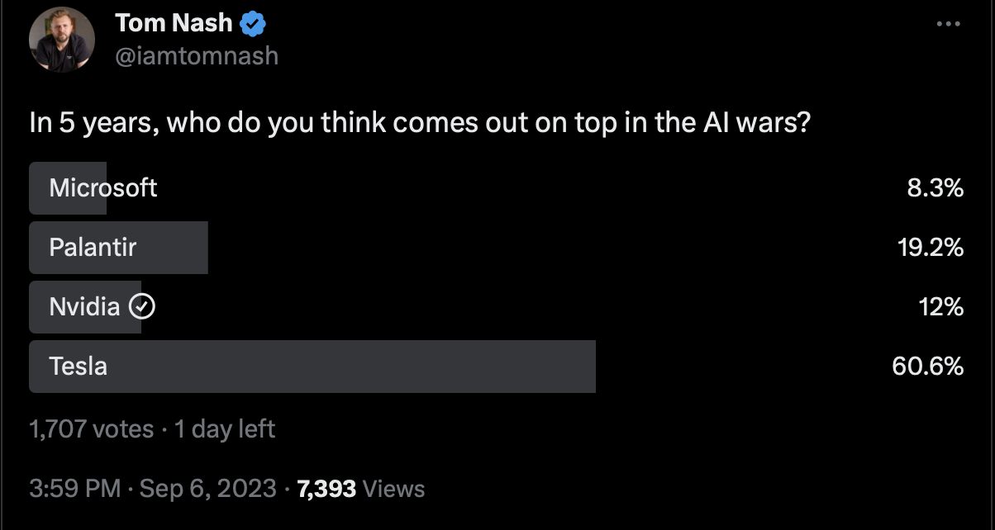Click the 19.2% result for Palantir

pos(931,247)
